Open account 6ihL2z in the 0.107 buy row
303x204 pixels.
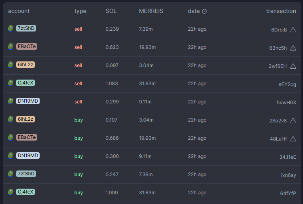click(25, 119)
